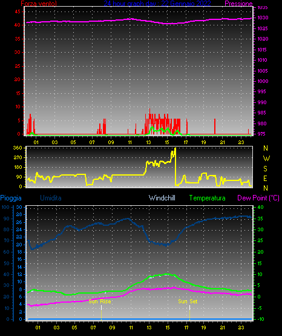Click the 100 humidity axis value
Viewport: 282px width, 336px height.
[5, 207]
